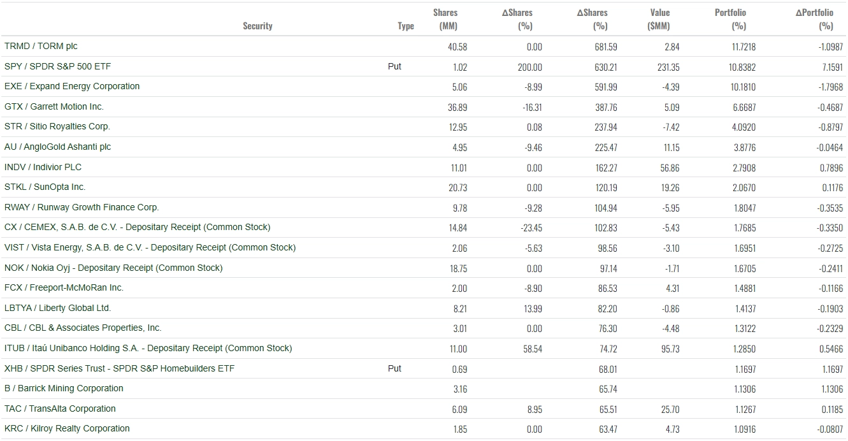Open the TRMD / TORM plc security link
848x441 pixels.
point(41,47)
